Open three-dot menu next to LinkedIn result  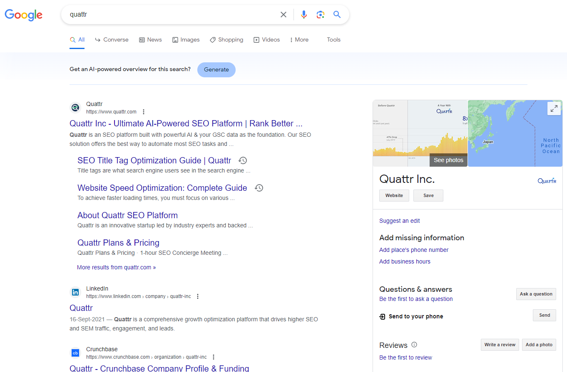[198, 296]
